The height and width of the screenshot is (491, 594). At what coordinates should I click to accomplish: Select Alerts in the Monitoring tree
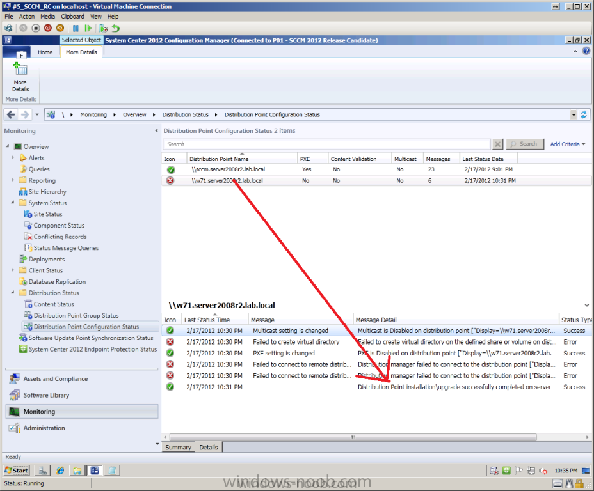[36, 158]
